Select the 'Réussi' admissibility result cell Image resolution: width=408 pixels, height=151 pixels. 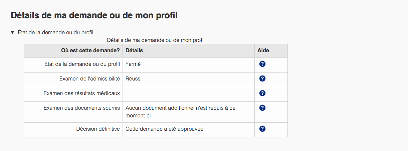[x=134, y=79]
